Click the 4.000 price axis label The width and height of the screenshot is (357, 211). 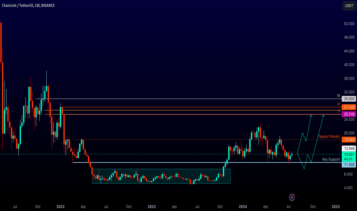point(348,188)
